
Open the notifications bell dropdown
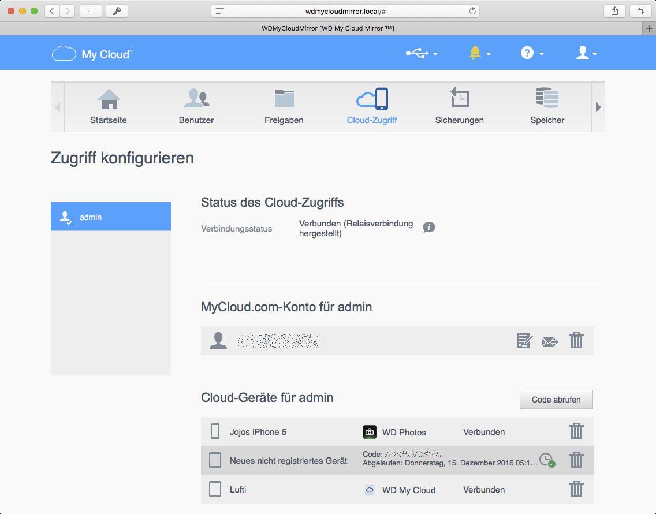479,53
